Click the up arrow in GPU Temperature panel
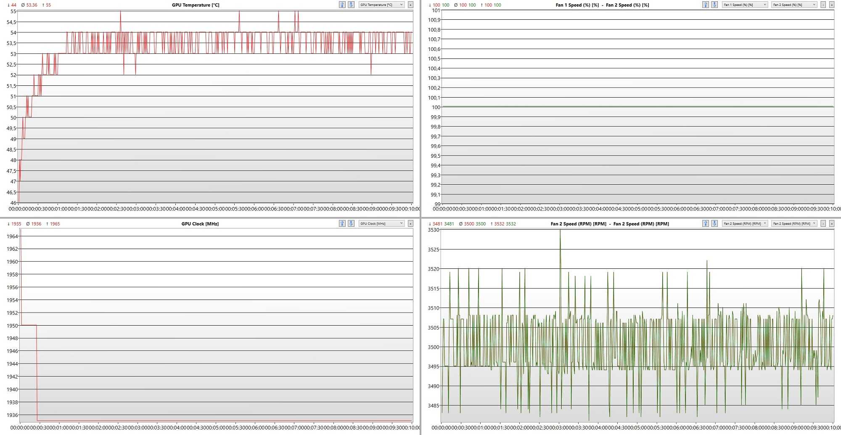This screenshot has width=841, height=435. (342, 5)
